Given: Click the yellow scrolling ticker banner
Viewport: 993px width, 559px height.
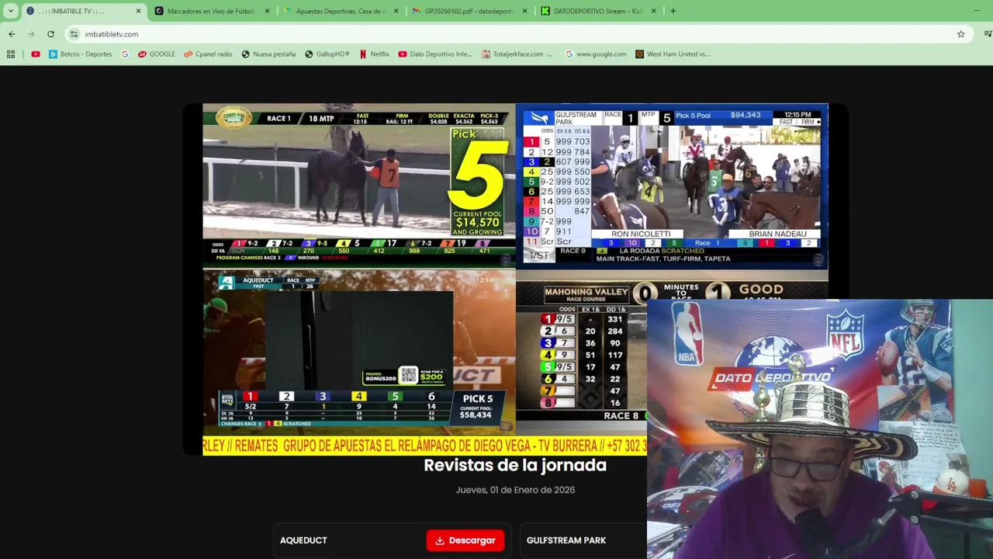Looking at the screenshot, I should tap(424, 446).
